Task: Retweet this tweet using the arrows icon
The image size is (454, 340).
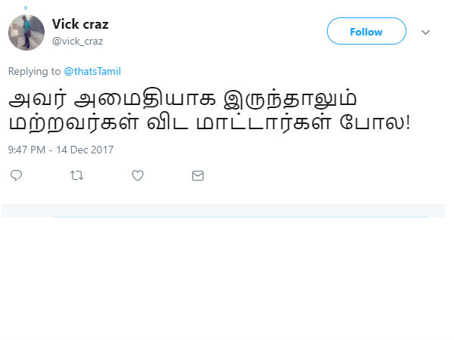Action: point(76,175)
